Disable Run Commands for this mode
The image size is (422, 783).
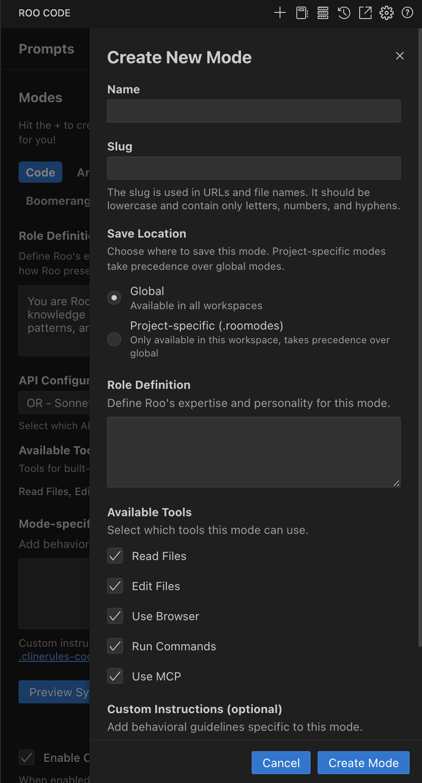pyautogui.click(x=115, y=646)
